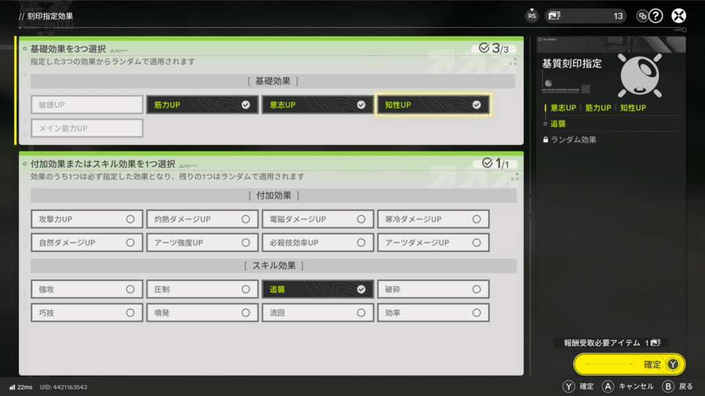This screenshot has width=705, height=396.
Task: Click the essence orb icon in side panel
Action: pyautogui.click(x=640, y=75)
